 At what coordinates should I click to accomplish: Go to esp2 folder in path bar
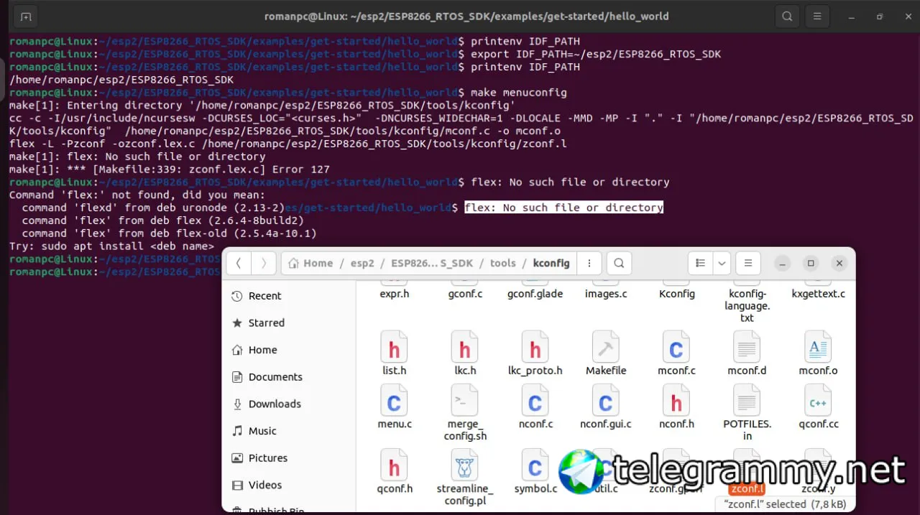click(362, 263)
